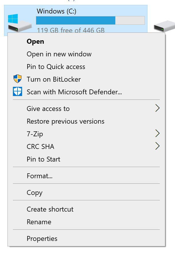
Task: Select Restore previous versions
Action: [x=65, y=121]
